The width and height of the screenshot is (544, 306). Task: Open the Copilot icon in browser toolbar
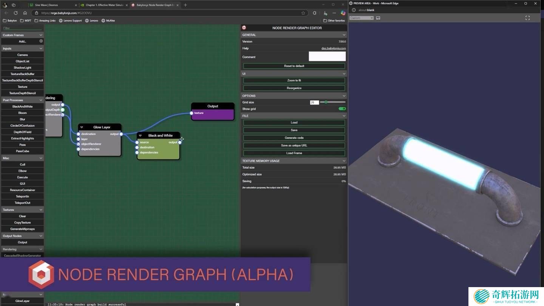(343, 13)
